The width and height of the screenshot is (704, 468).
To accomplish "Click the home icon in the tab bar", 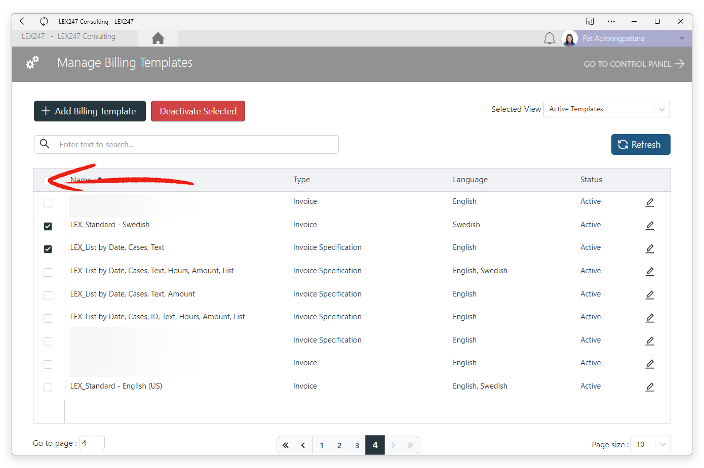I will point(158,38).
